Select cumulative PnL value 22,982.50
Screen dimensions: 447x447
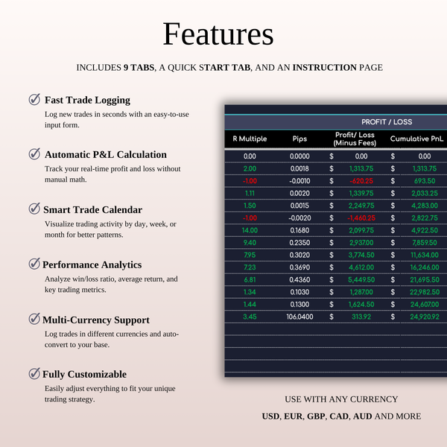point(425,292)
